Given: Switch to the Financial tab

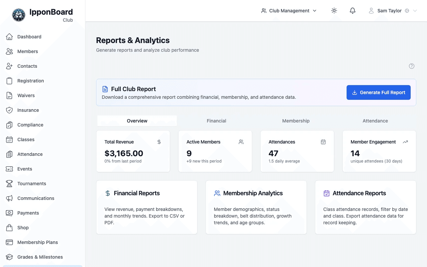Looking at the screenshot, I should click(217, 121).
